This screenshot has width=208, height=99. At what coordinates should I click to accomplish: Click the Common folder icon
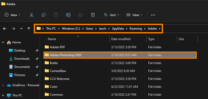47,94
